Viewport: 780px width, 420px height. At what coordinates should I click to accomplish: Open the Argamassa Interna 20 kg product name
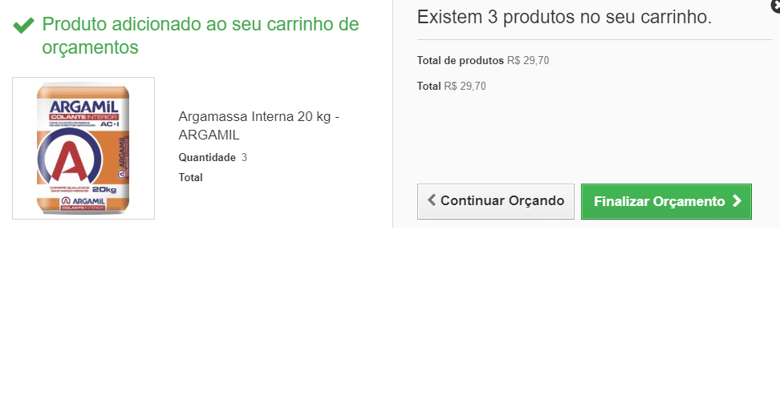coord(258,126)
